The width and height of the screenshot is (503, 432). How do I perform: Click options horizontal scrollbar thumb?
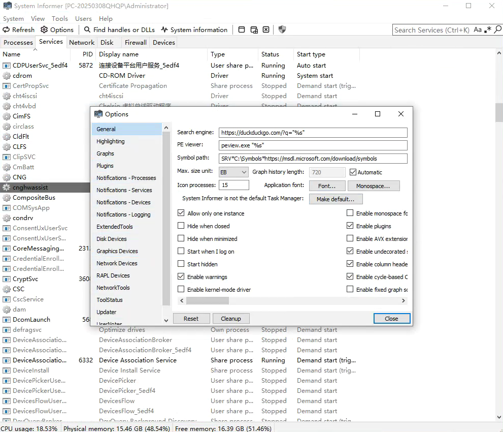click(x=208, y=301)
